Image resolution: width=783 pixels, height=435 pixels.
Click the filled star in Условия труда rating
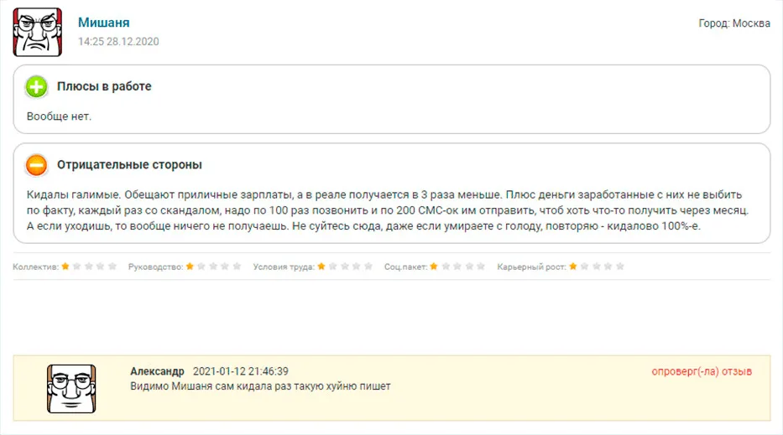321,267
